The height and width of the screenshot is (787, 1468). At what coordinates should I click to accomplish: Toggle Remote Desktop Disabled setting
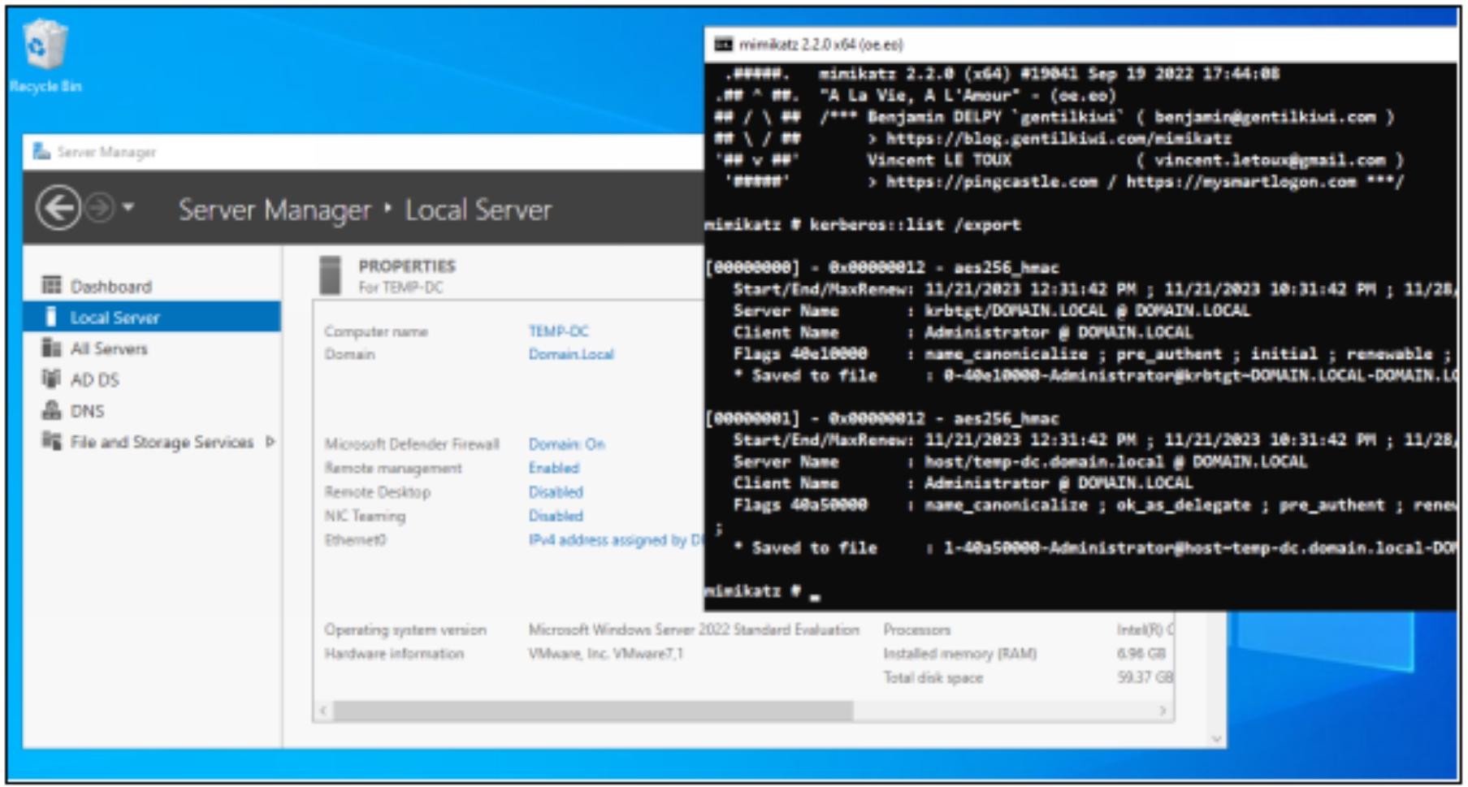coord(556,492)
